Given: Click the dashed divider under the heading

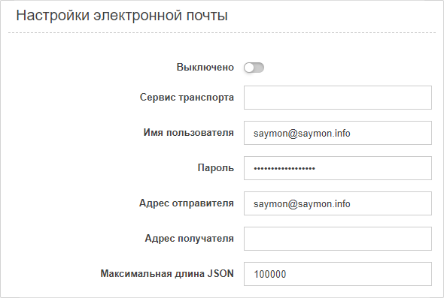Looking at the screenshot, I should point(222,33).
